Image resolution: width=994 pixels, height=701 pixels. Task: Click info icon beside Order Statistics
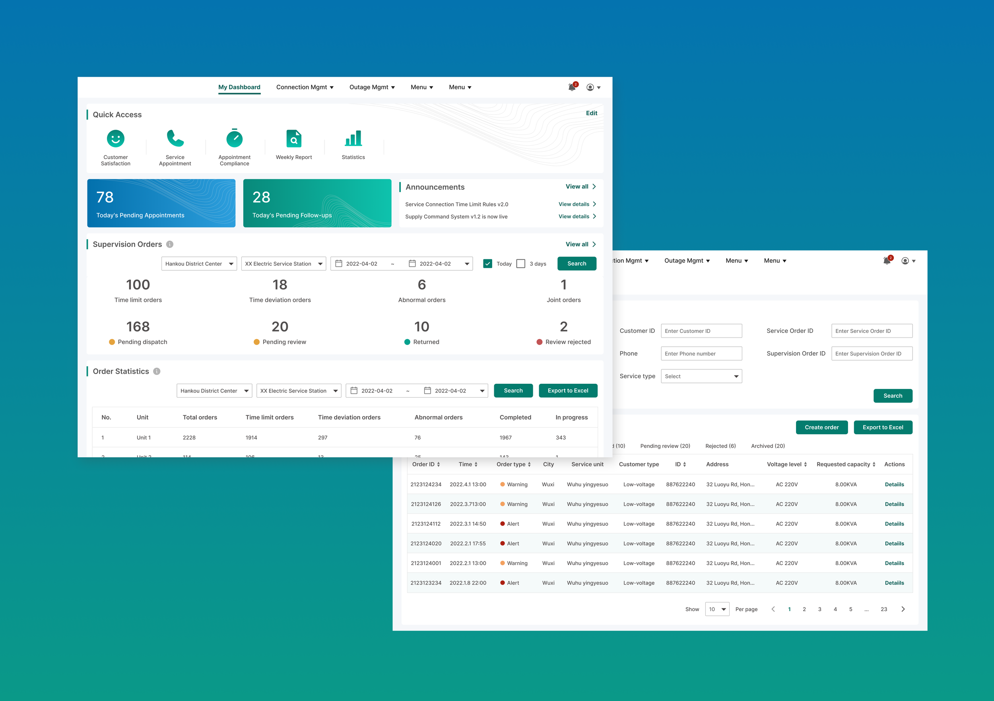157,371
